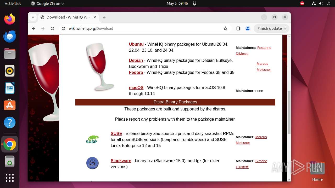Bookmark this page with the star

(x=225, y=28)
